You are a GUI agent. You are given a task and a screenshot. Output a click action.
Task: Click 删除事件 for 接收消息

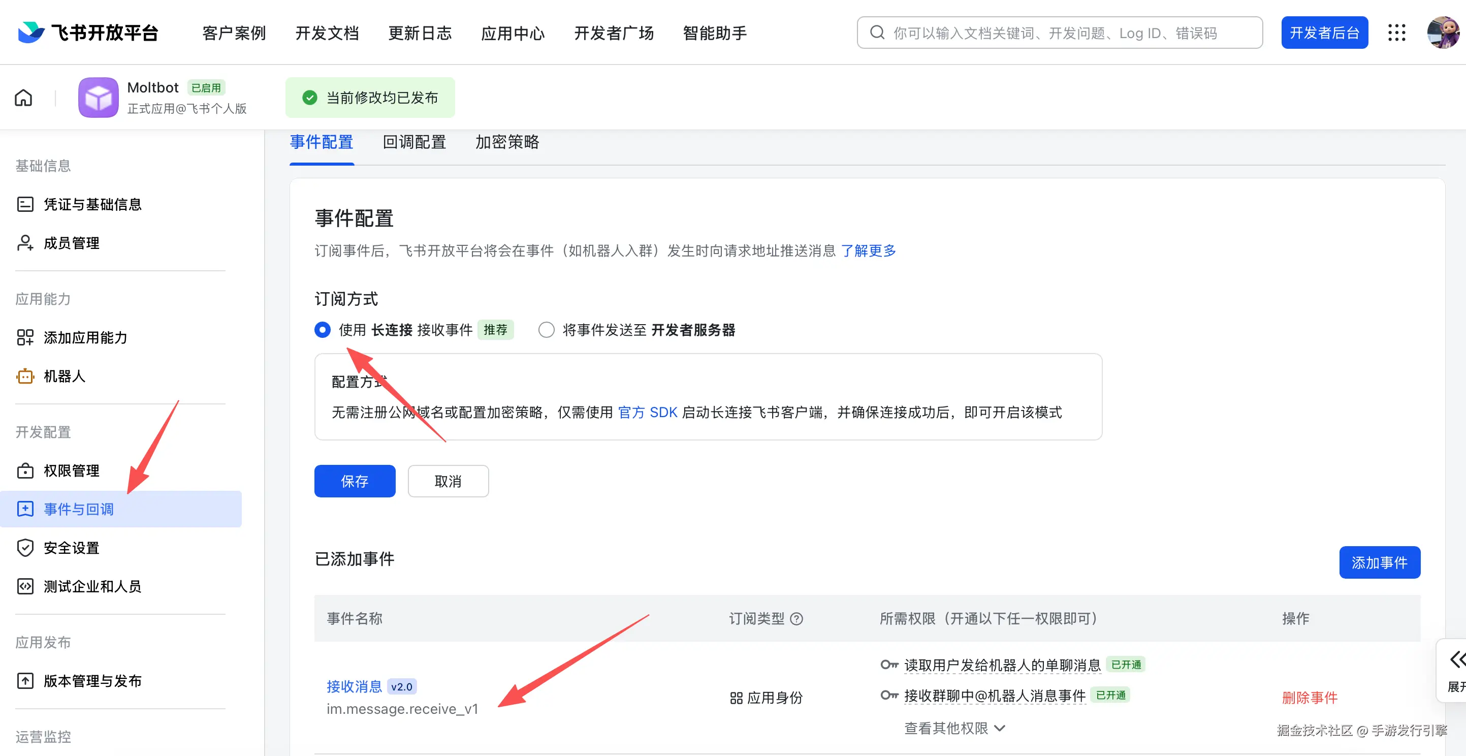click(1310, 698)
